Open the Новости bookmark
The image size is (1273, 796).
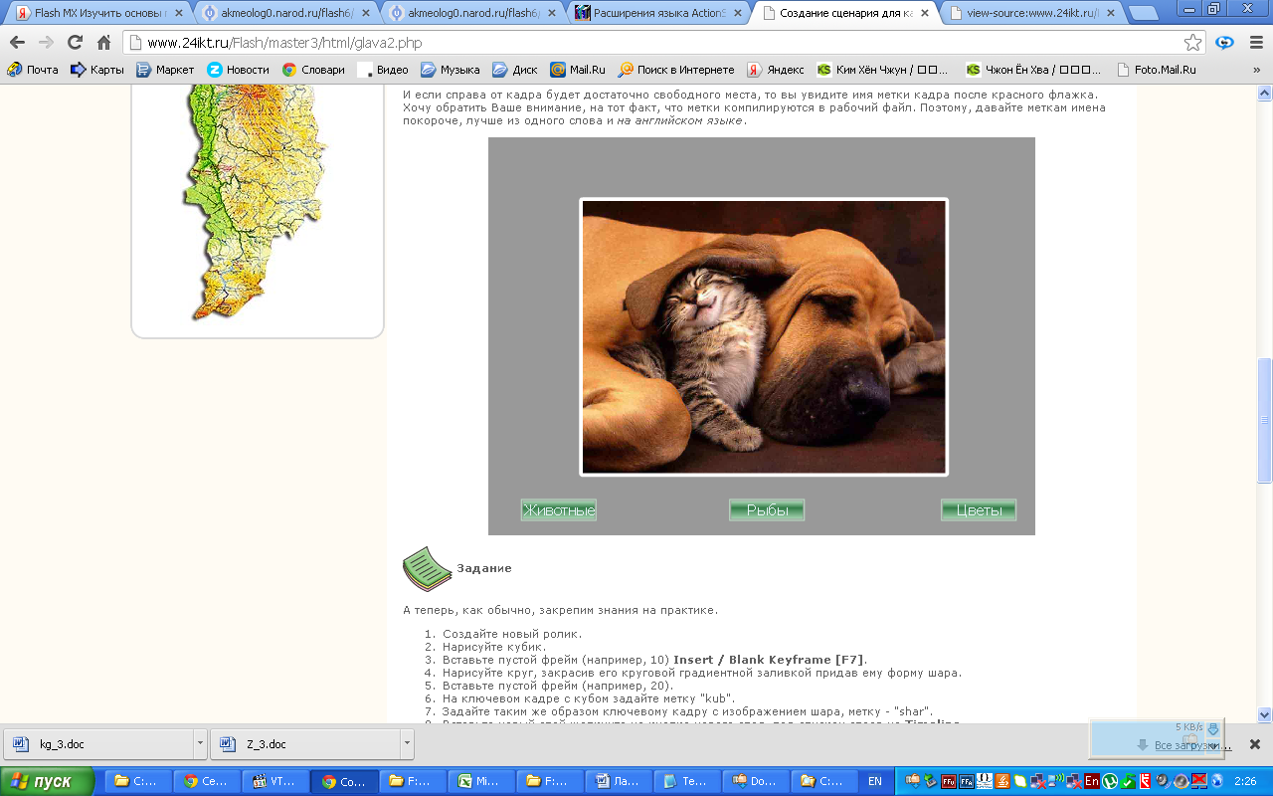coord(238,70)
